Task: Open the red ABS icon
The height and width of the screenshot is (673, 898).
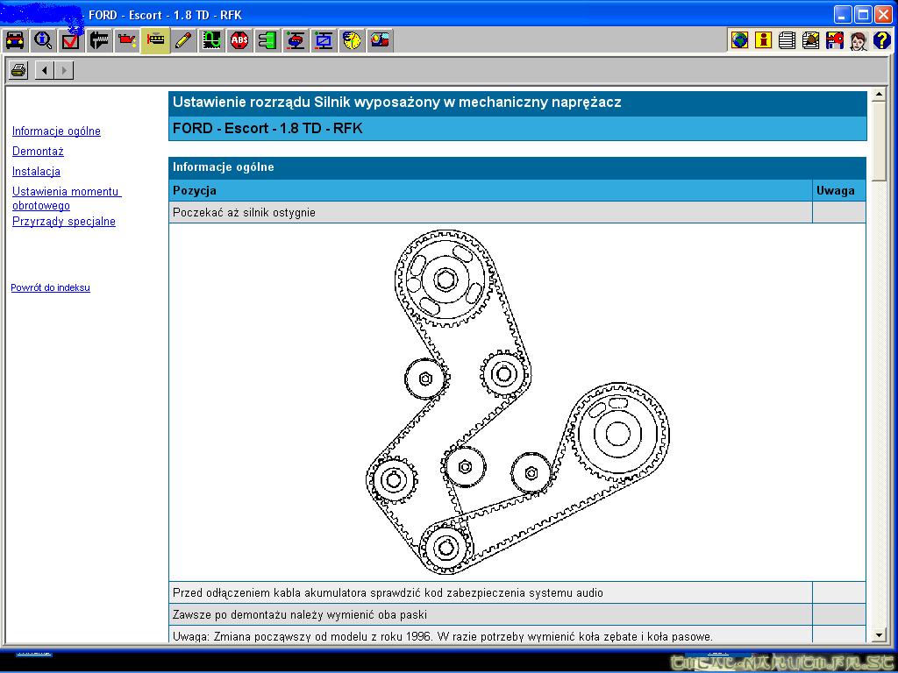Action: click(239, 40)
